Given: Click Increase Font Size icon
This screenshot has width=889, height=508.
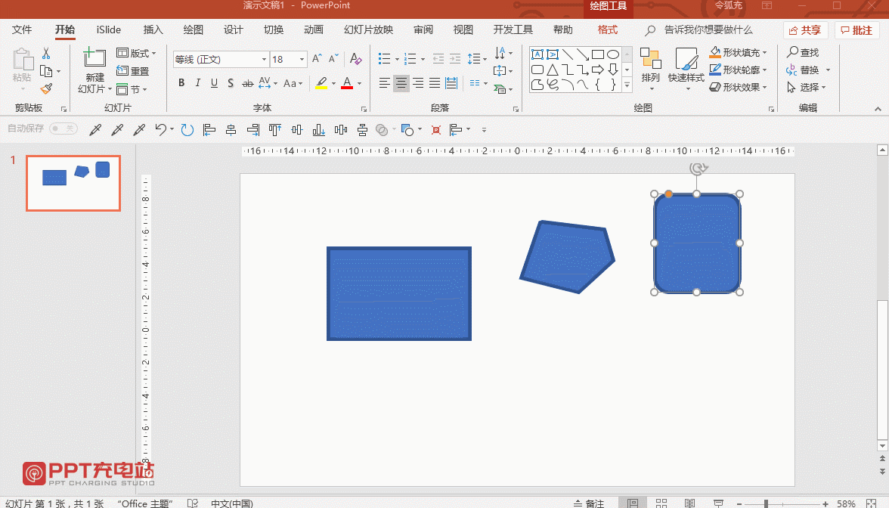Looking at the screenshot, I should pos(317,58).
